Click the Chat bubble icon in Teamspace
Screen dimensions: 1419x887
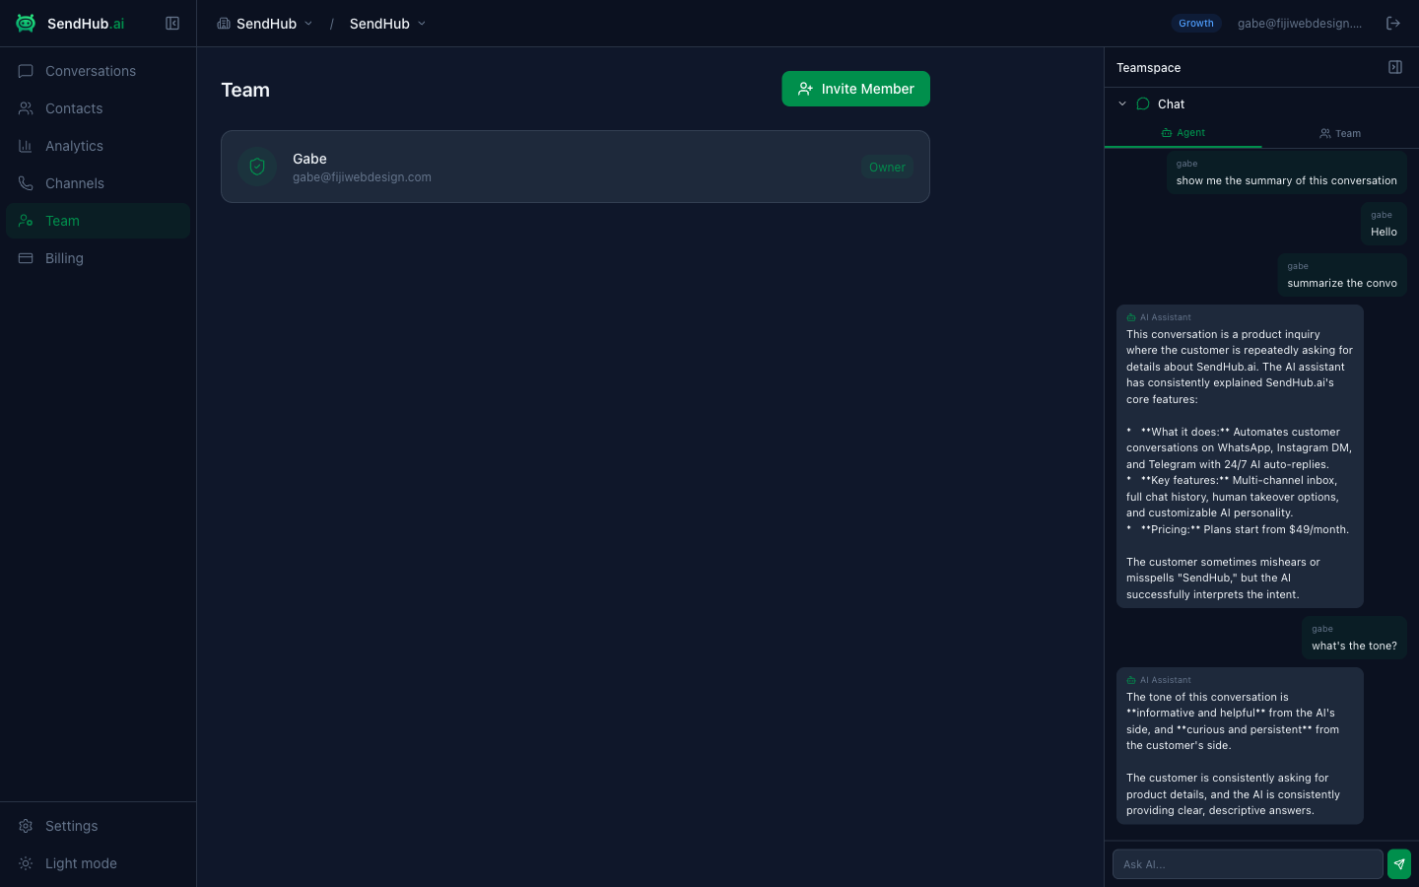[x=1143, y=103]
